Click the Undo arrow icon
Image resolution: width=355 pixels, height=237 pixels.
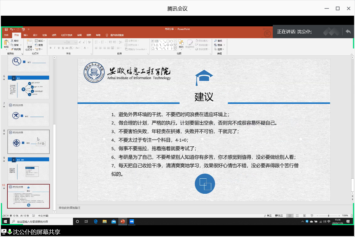(x=12, y=29)
